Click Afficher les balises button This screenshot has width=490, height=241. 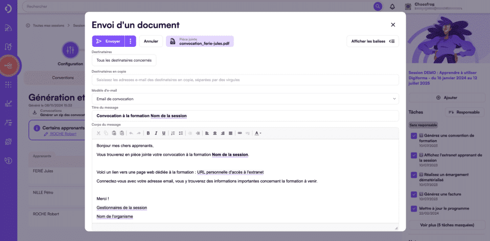(373, 41)
